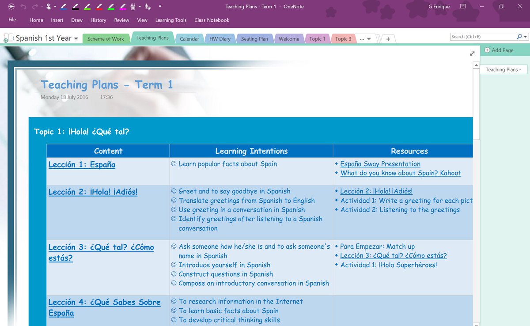Open España Sway Presentation link

pos(380,164)
